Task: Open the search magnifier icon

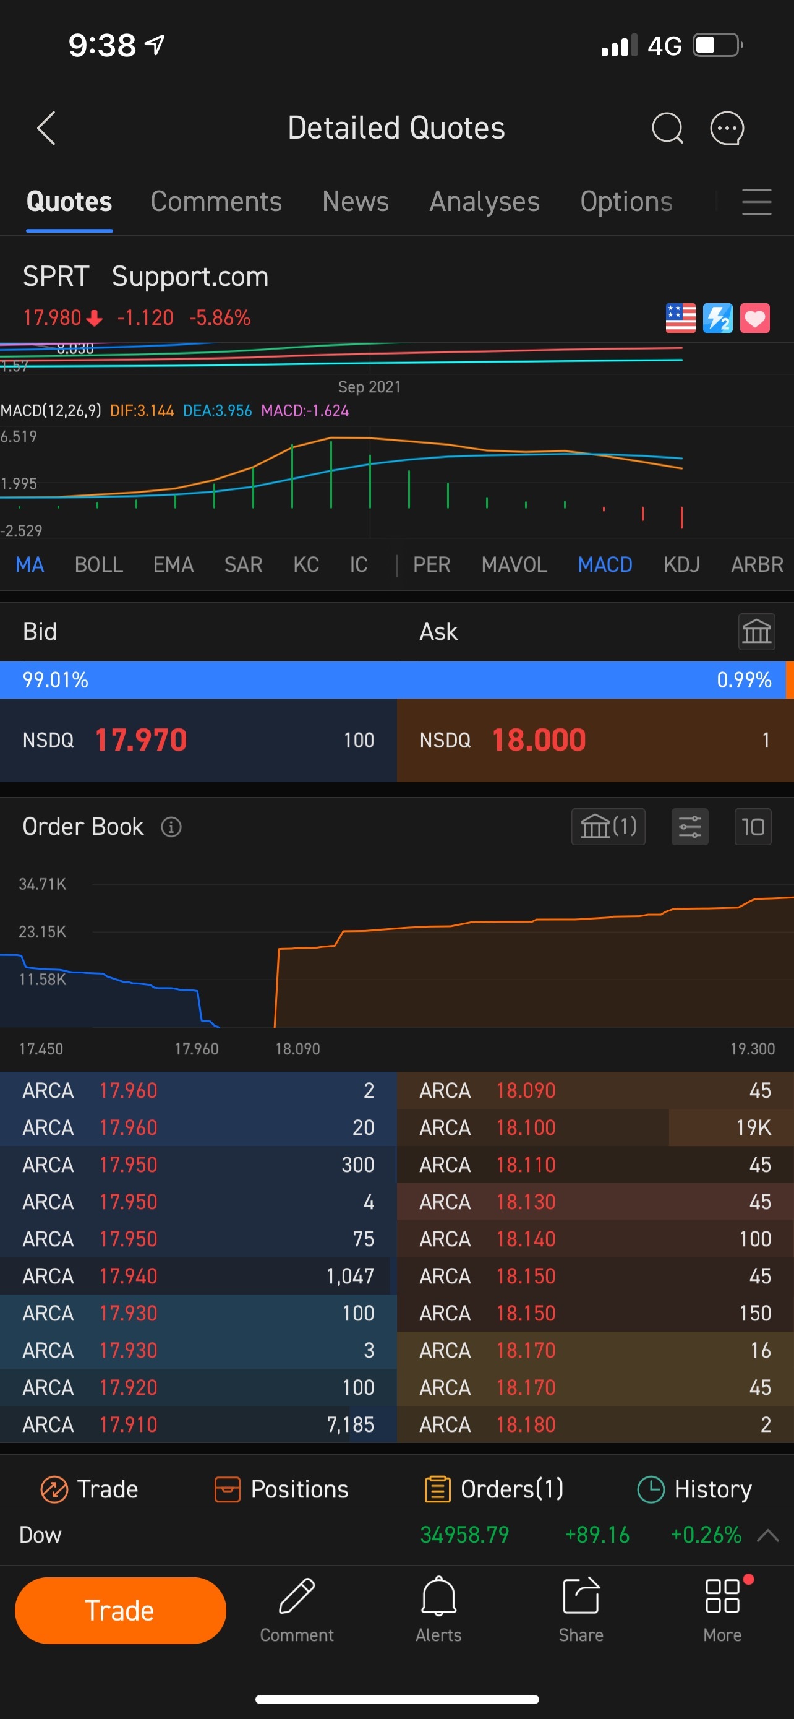Action: tap(667, 127)
